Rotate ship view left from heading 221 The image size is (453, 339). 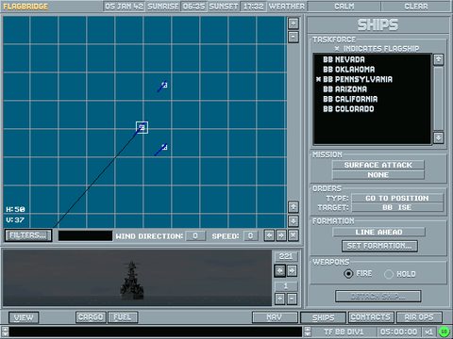(x=280, y=270)
